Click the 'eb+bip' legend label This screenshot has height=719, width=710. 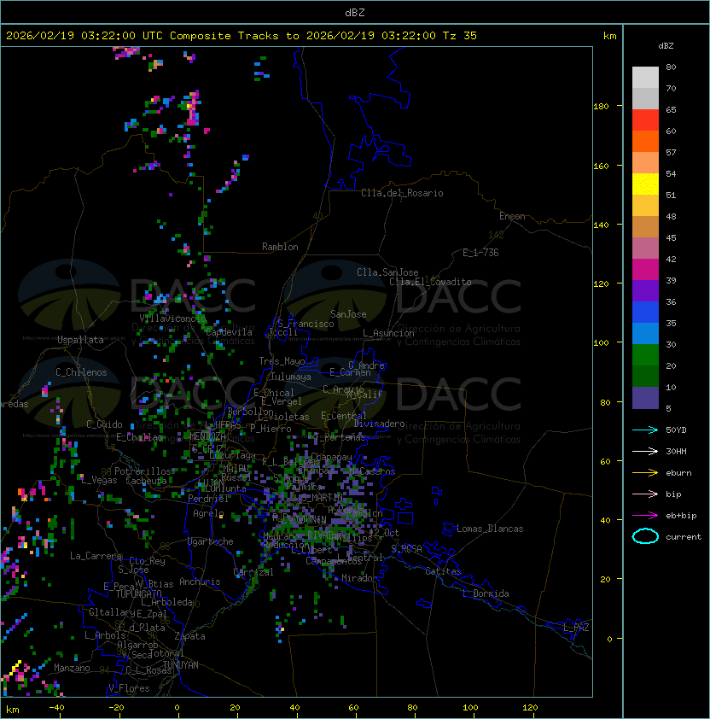coord(681,516)
